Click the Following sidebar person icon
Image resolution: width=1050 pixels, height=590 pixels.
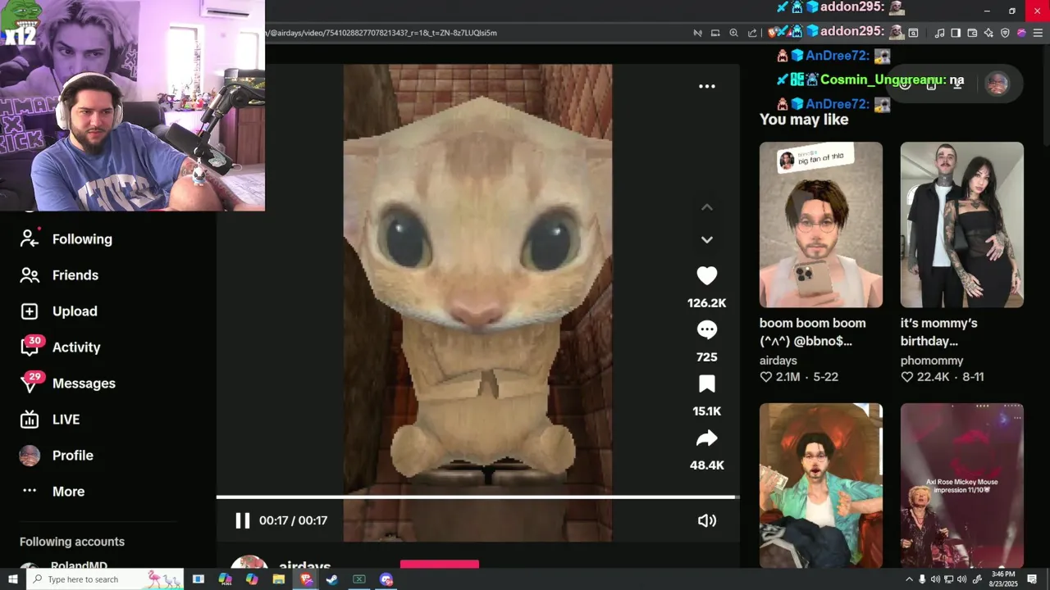click(30, 238)
